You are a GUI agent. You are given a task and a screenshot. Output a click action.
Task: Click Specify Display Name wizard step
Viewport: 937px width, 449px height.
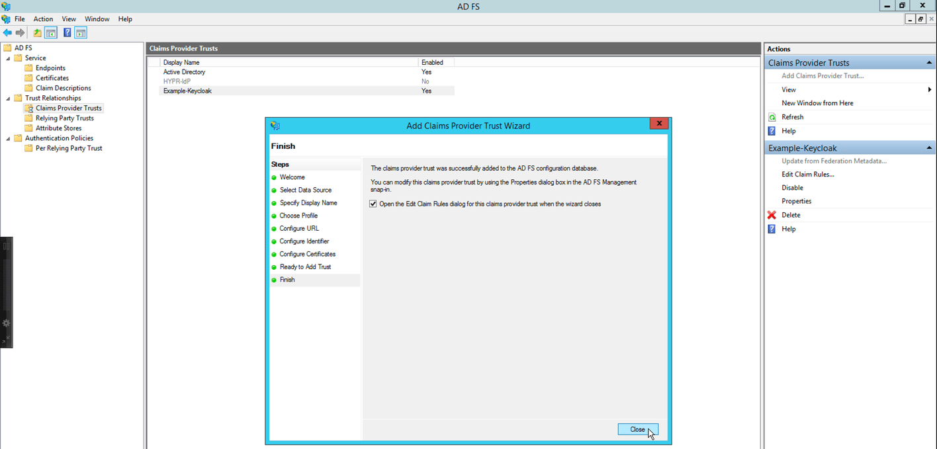(308, 203)
